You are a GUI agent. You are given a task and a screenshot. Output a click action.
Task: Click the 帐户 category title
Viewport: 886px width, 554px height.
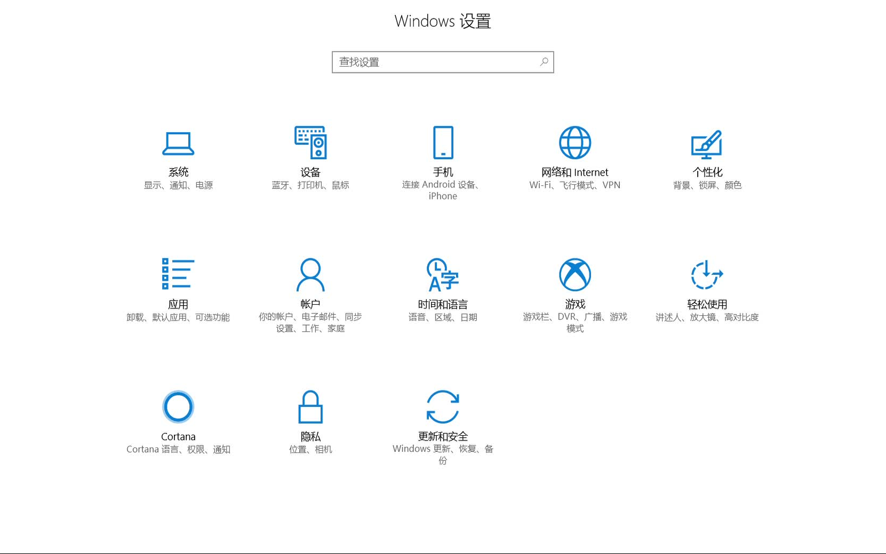tap(310, 304)
